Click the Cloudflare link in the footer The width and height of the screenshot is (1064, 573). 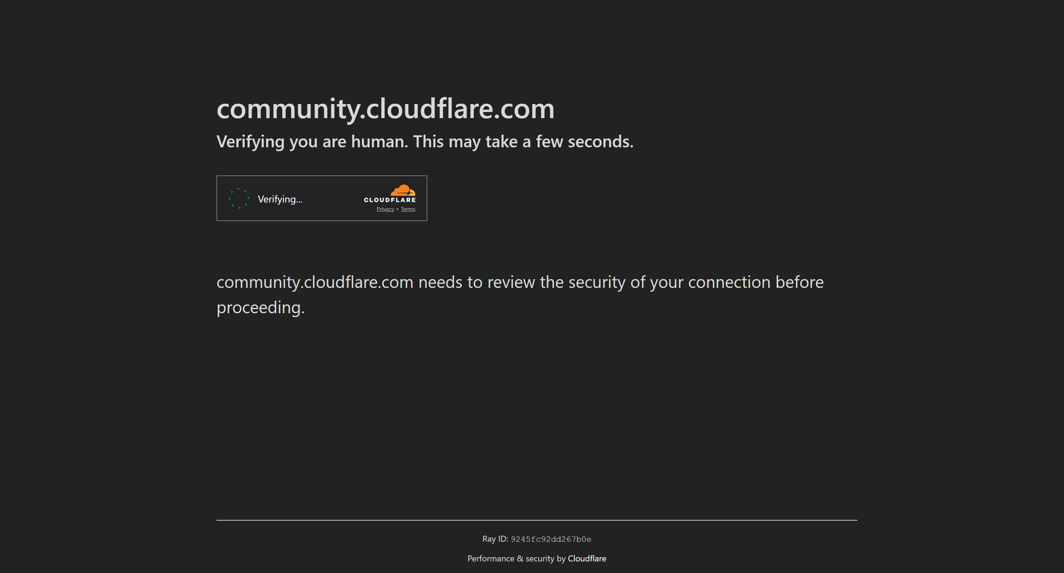coord(587,558)
